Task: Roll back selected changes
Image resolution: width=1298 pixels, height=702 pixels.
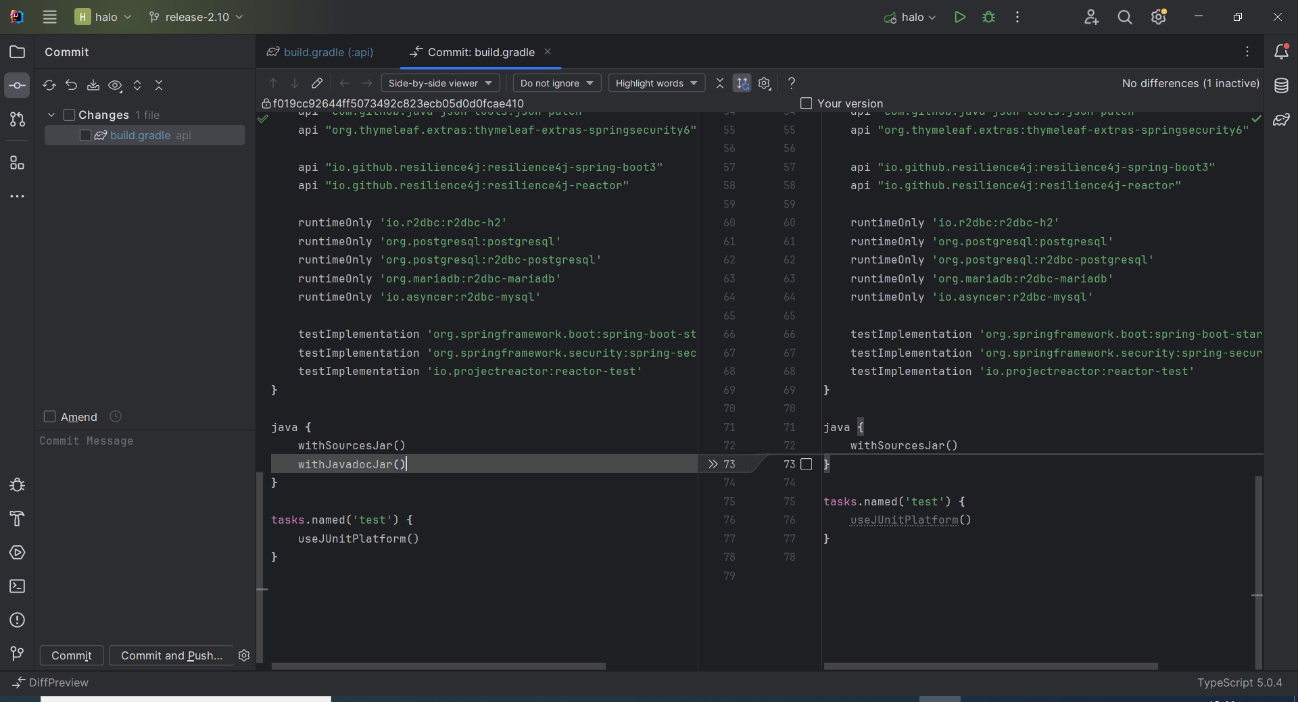Action: tap(71, 86)
